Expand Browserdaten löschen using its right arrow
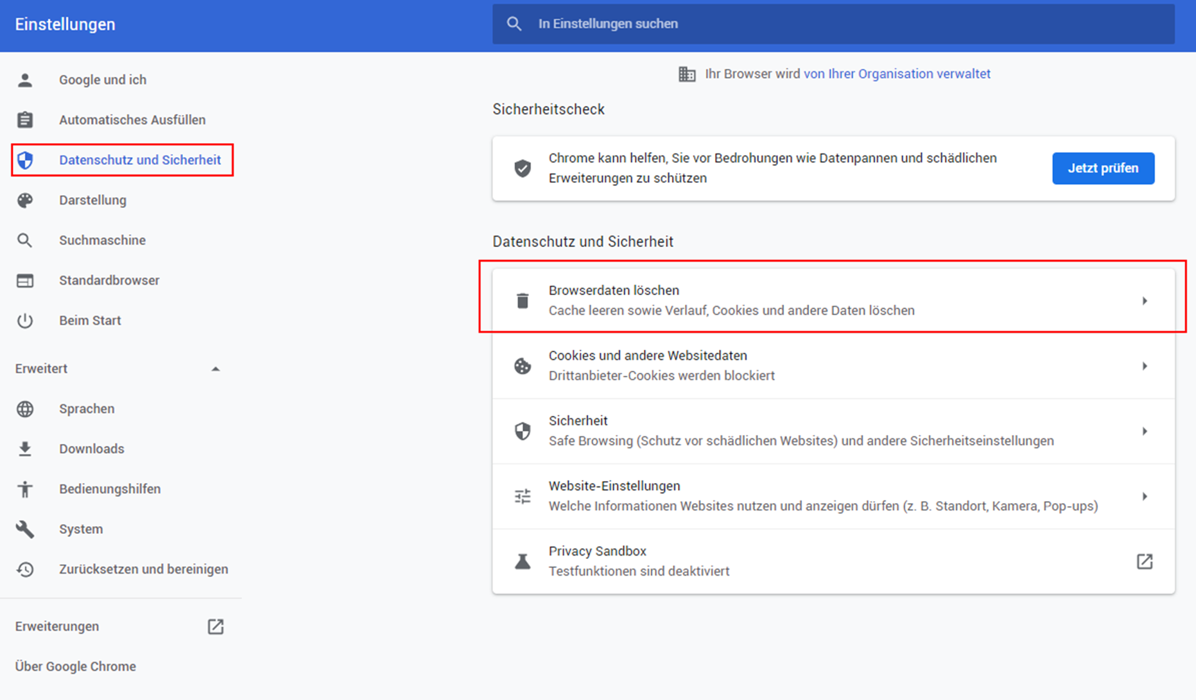 coord(1144,300)
